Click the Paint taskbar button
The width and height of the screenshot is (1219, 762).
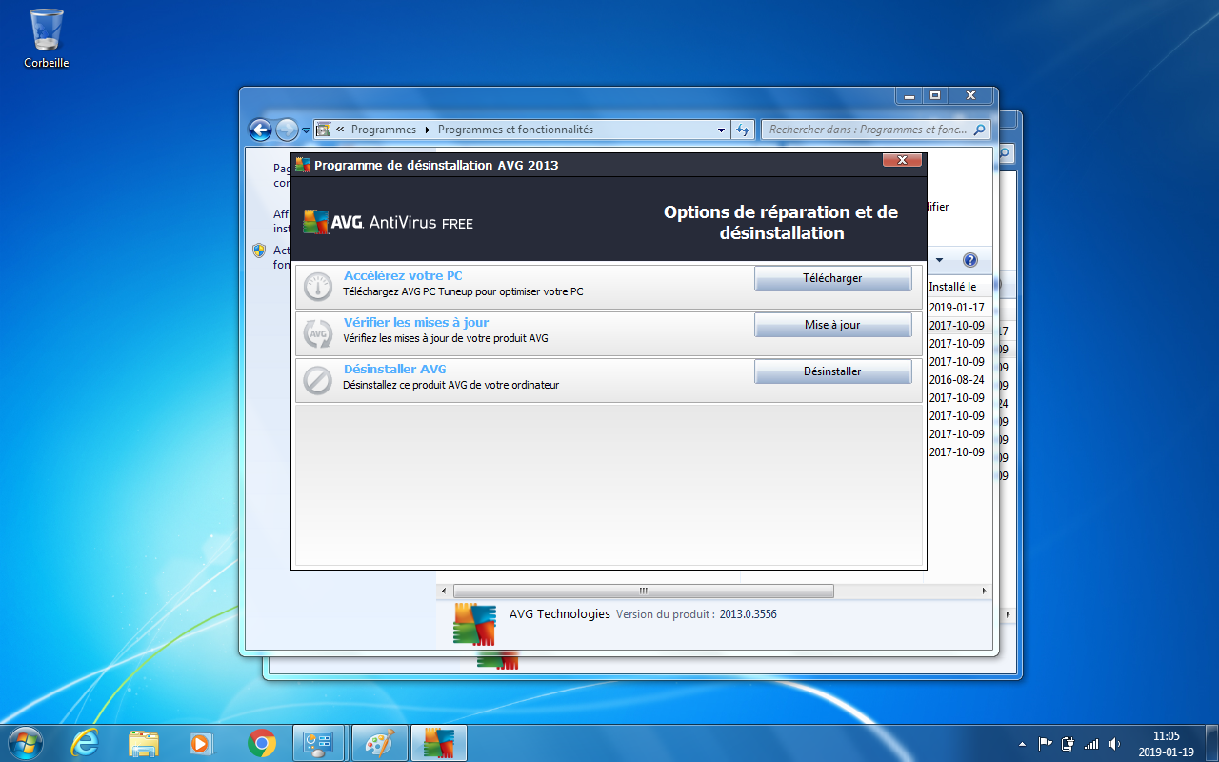(379, 742)
